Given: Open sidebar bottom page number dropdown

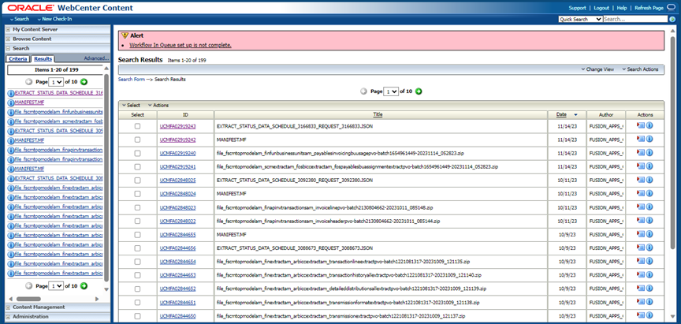Looking at the screenshot, I should point(57,286).
